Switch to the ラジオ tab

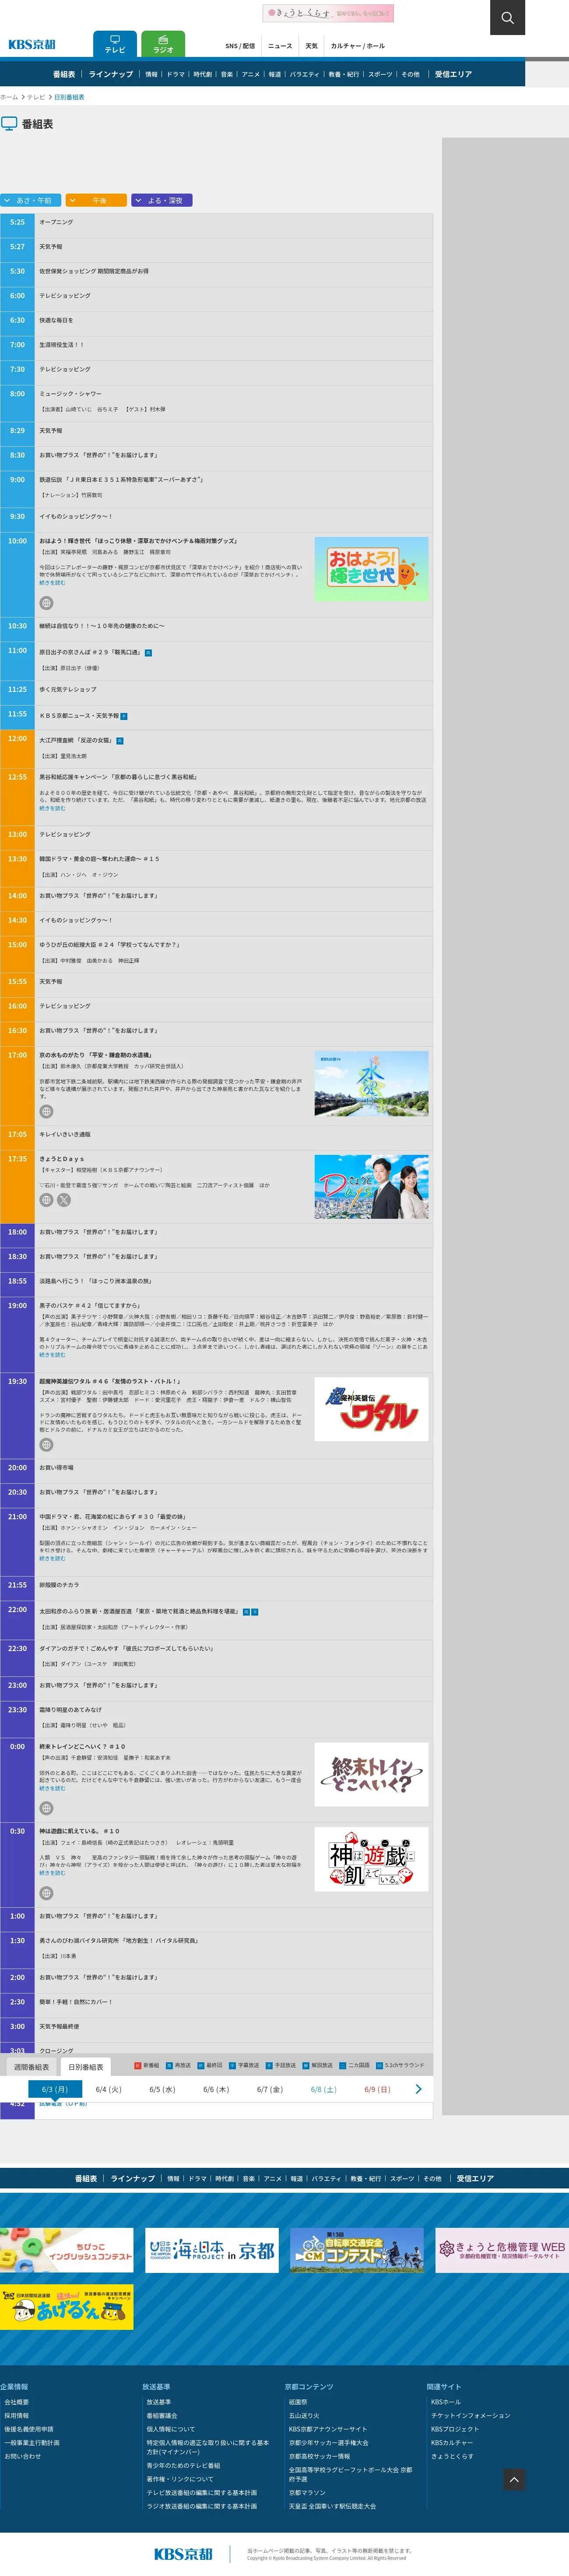163,44
